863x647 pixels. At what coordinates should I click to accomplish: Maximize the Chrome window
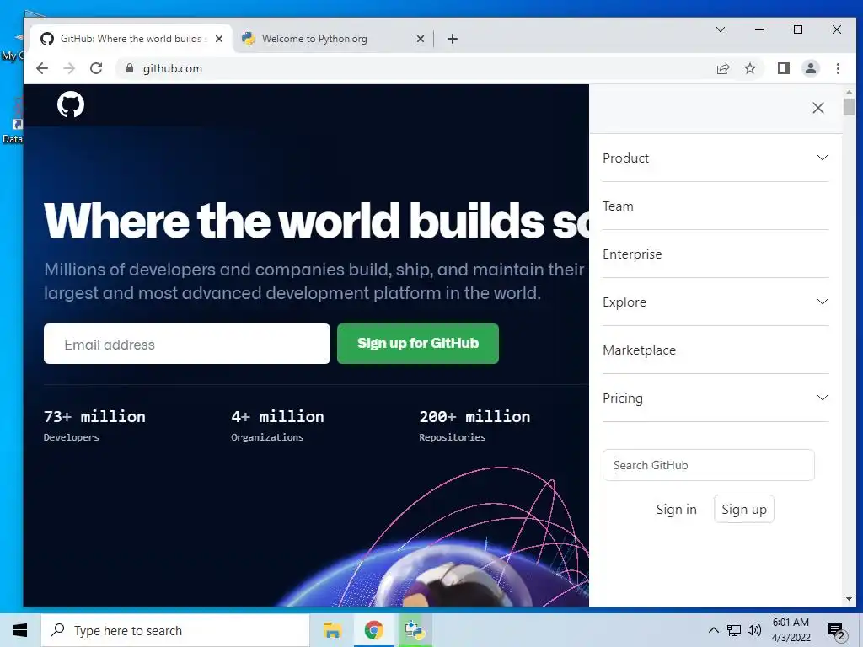[x=798, y=29]
